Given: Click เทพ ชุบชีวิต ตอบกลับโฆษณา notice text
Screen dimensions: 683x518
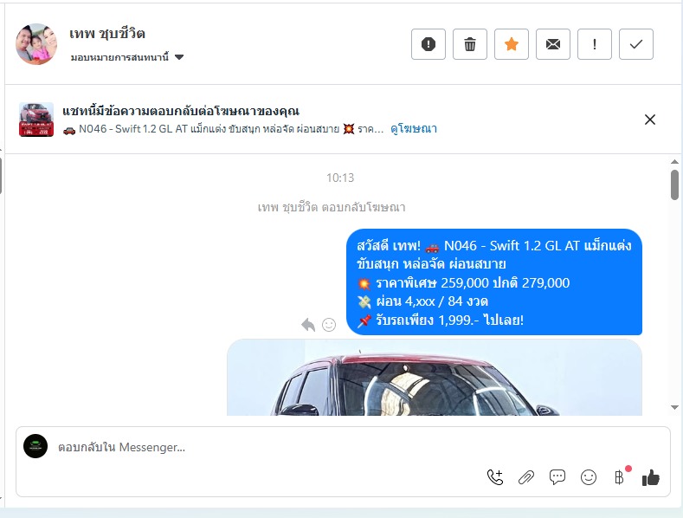Looking at the screenshot, I should (x=332, y=207).
